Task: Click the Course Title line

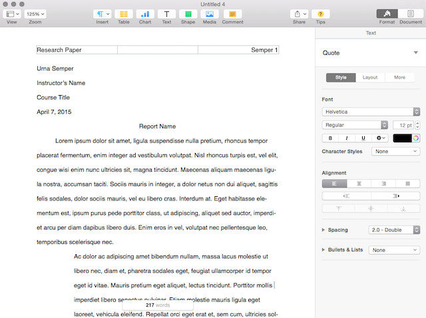Action: (53, 97)
